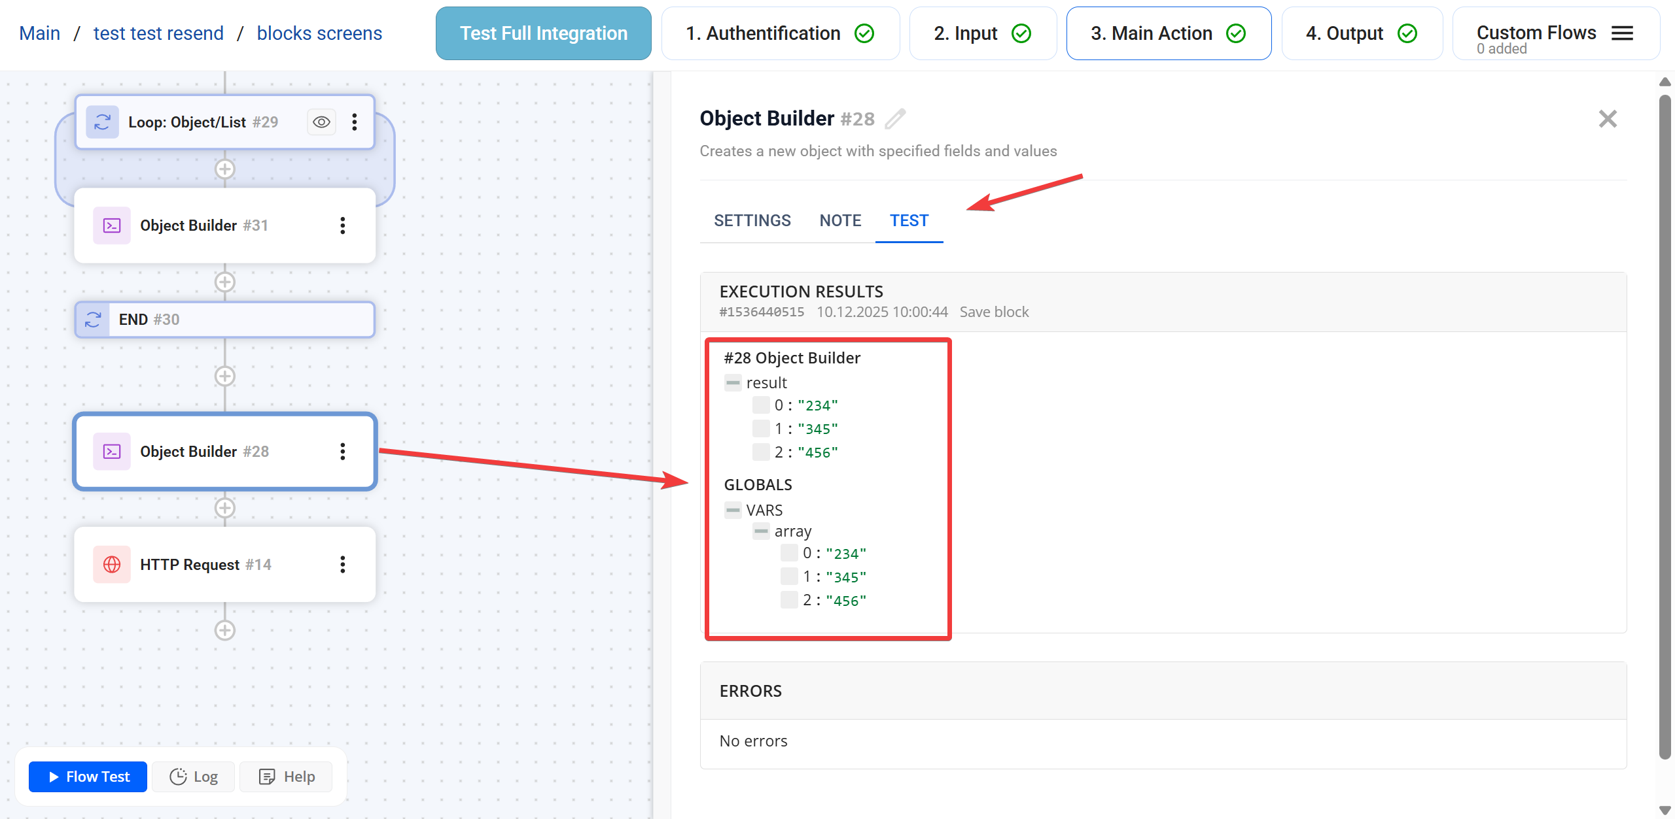Toggle checkbox next to result item 0
The height and width of the screenshot is (819, 1675).
pos(760,405)
